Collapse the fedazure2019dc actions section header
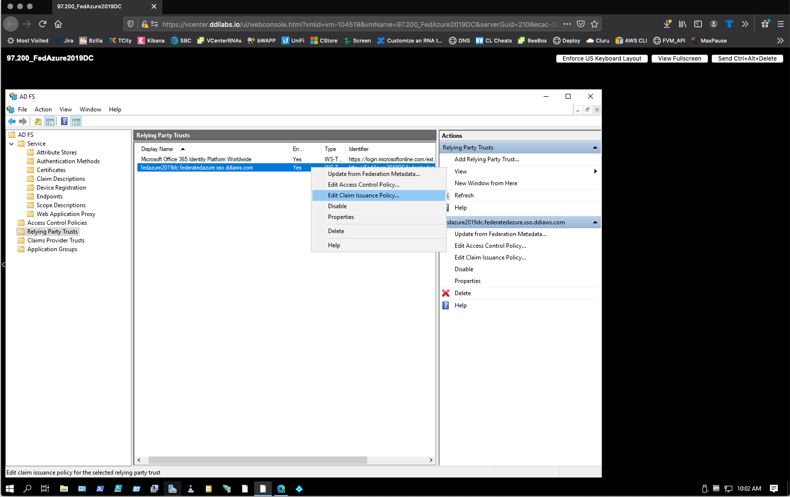The image size is (790, 497). pos(595,222)
